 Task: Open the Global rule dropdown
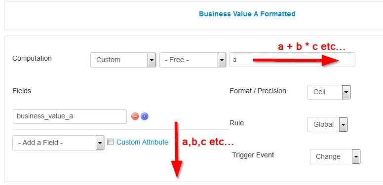327,125
